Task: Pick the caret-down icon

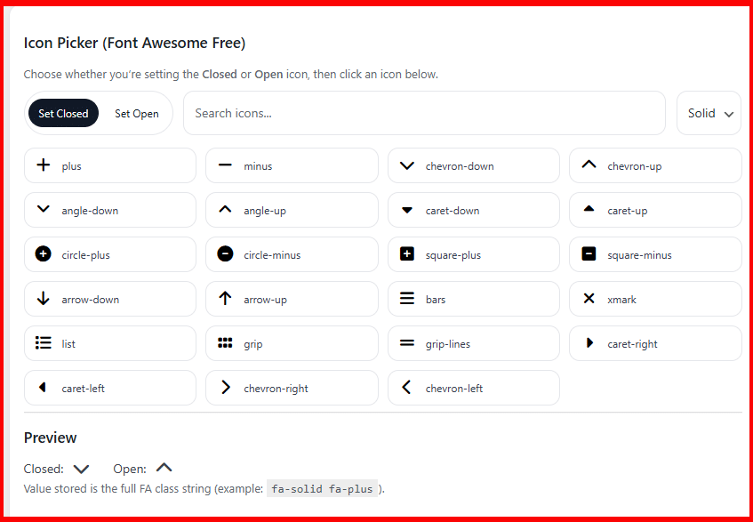Action: click(x=473, y=210)
